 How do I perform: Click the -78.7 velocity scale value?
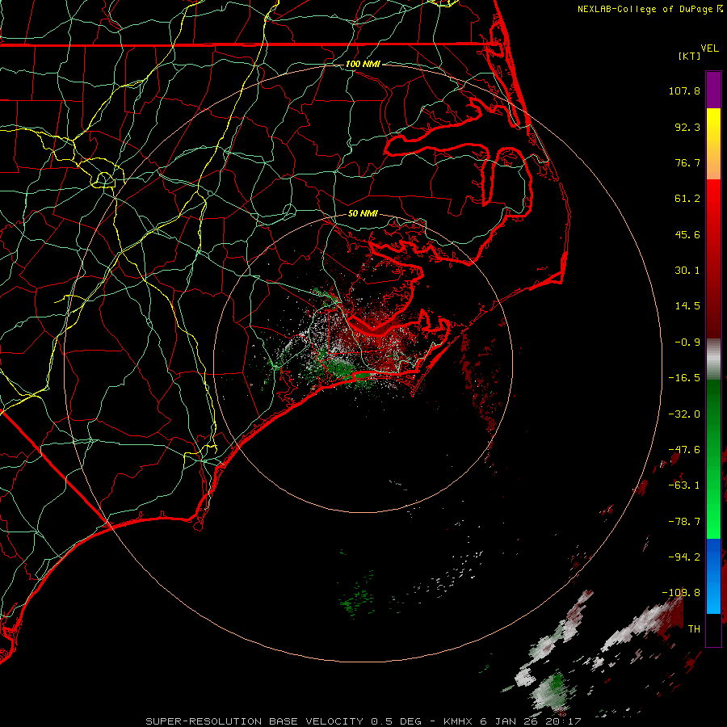684,522
